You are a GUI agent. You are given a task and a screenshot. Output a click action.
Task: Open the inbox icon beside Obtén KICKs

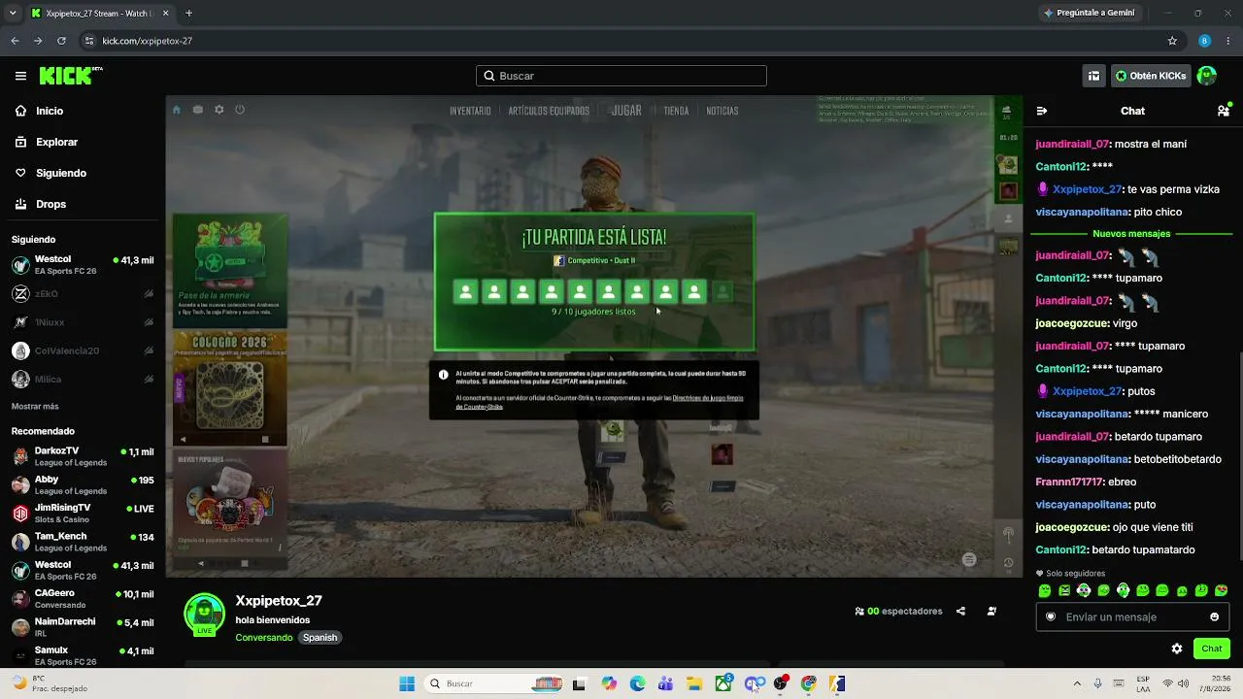click(x=1093, y=76)
